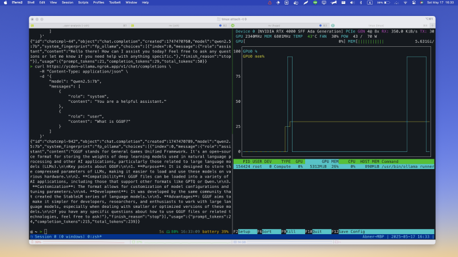
Task: Click the Notion menu bar icon
Action: pos(286,3)
